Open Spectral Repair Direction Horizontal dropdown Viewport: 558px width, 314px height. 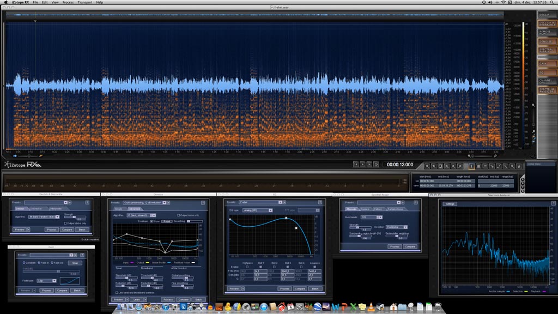pos(397,227)
